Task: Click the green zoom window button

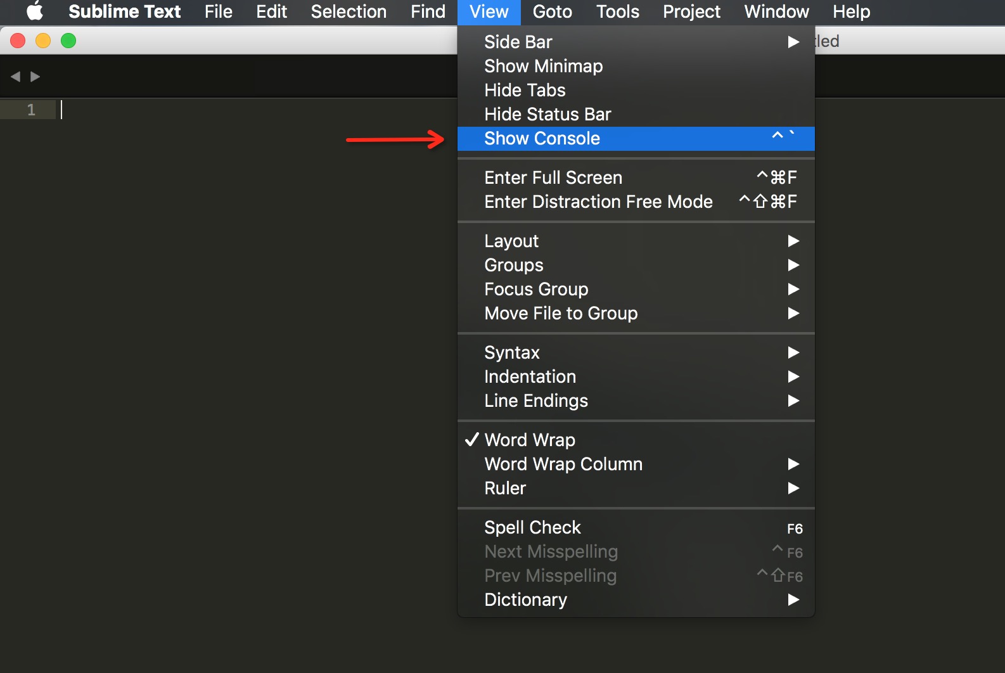Action: pos(68,41)
